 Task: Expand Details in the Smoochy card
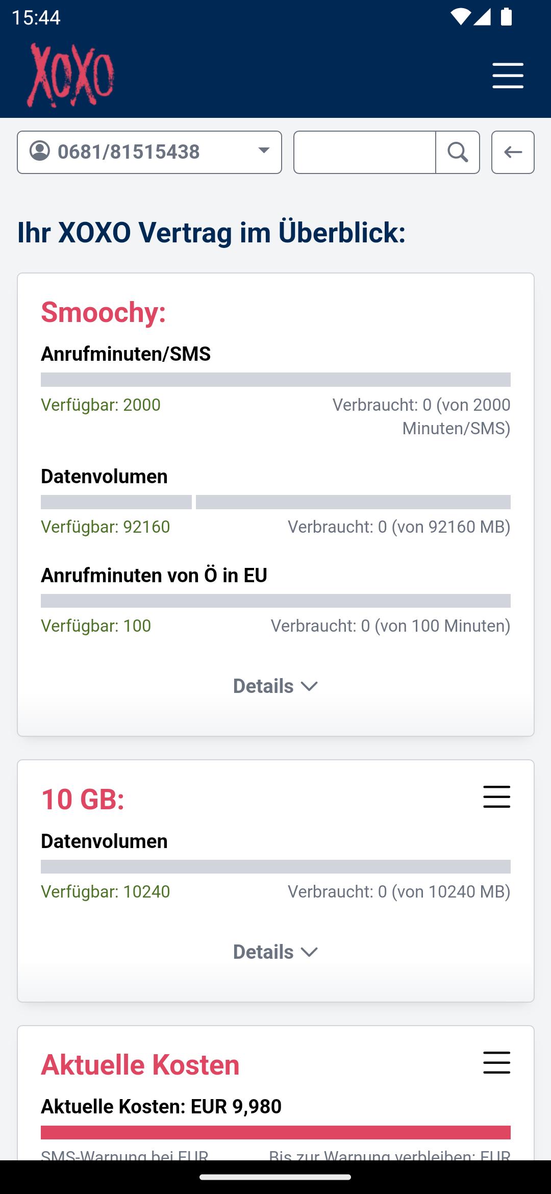pos(275,686)
